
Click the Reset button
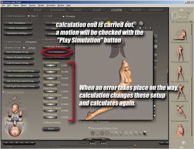click(x=51, y=129)
